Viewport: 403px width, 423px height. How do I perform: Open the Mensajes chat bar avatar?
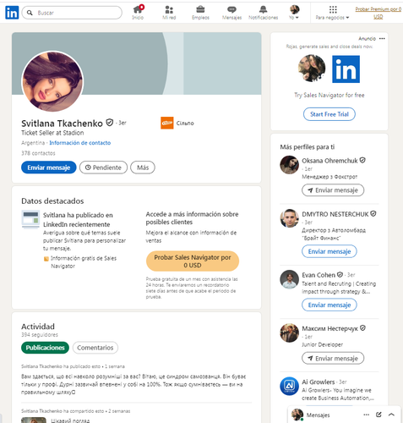click(297, 415)
